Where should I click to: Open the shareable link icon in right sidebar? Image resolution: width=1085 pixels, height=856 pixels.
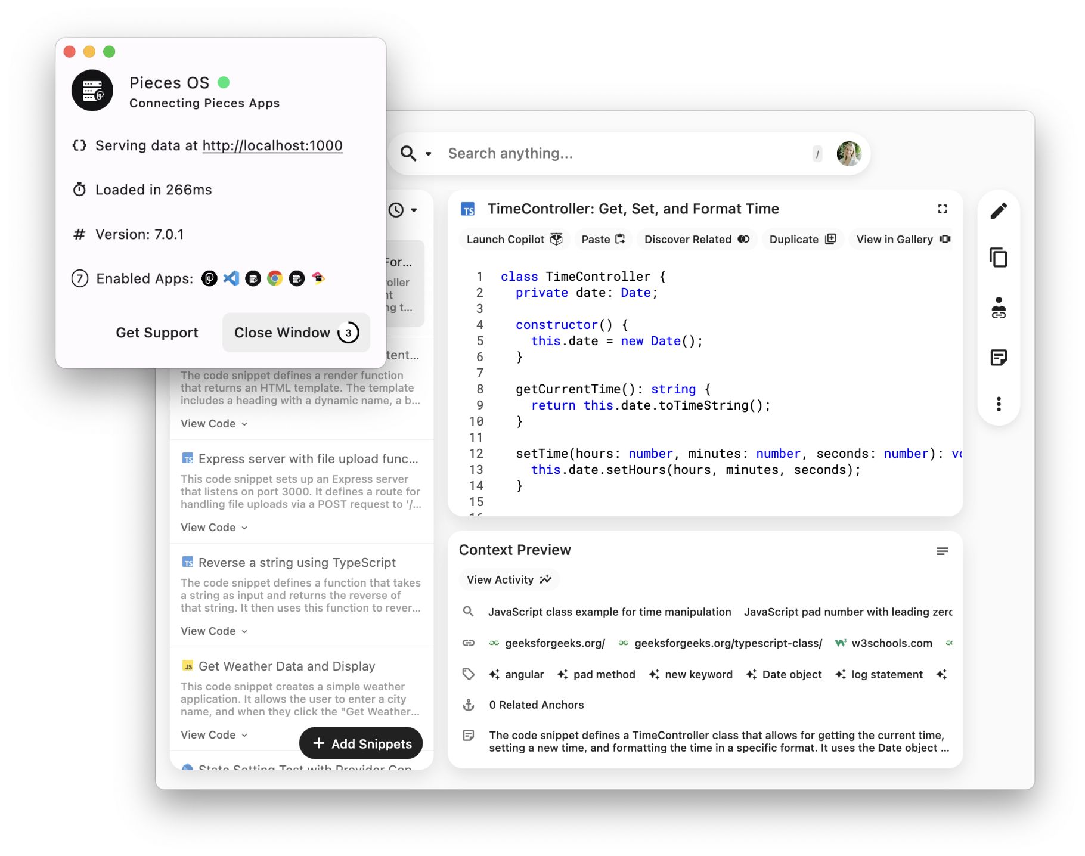(x=999, y=309)
